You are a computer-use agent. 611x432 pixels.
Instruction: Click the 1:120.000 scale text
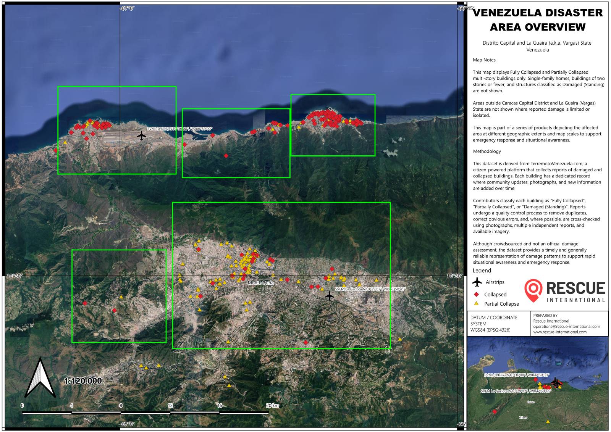(83, 381)
